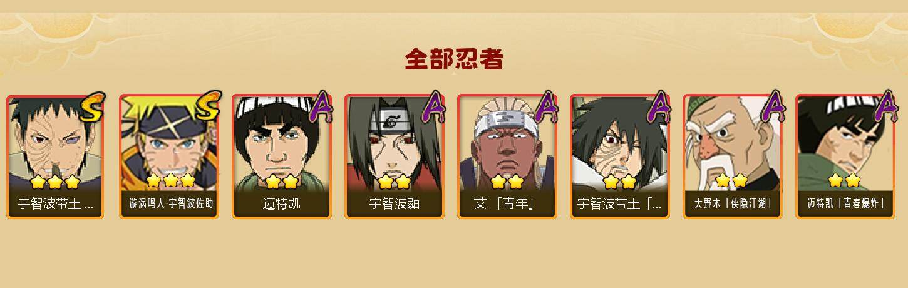The width and height of the screenshot is (908, 288).
Task: Click the S rank badge on Naruto card
Action: [x=207, y=105]
